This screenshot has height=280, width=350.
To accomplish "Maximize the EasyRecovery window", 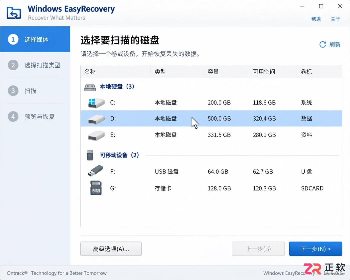I will 321,6.
